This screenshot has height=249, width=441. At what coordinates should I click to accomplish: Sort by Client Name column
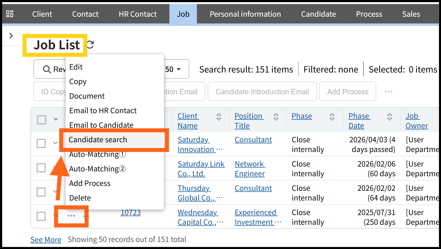[x=219, y=117]
